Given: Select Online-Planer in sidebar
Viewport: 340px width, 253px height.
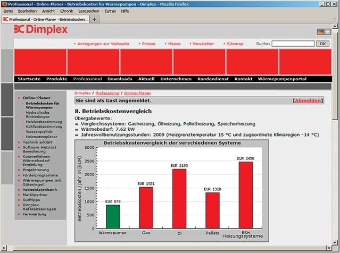Looking at the screenshot, I should 36,98.
